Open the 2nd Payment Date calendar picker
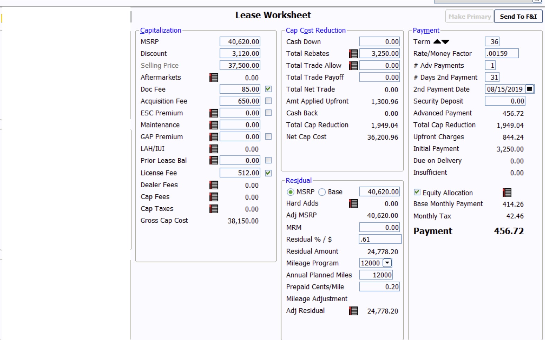Viewport: 545px width, 340px height. pos(529,89)
